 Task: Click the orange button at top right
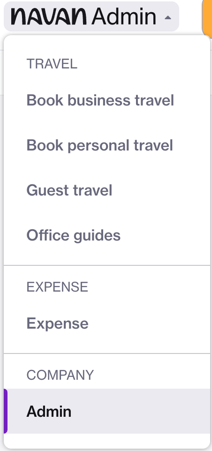207,16
